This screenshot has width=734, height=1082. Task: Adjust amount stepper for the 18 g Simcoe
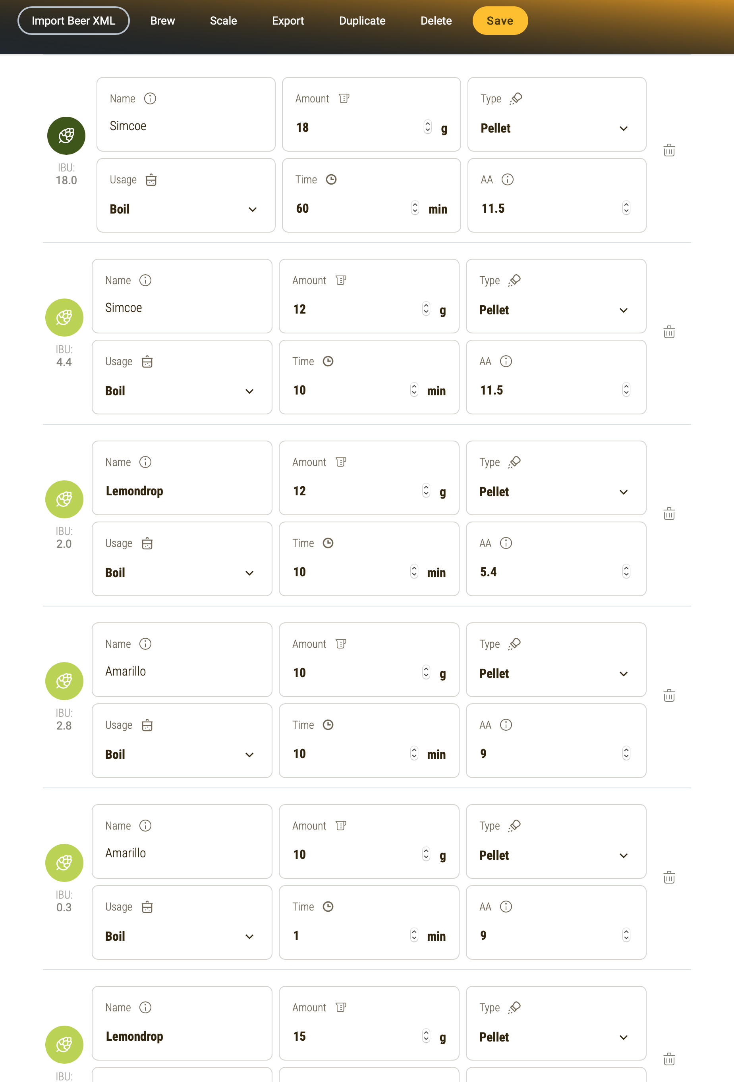427,127
